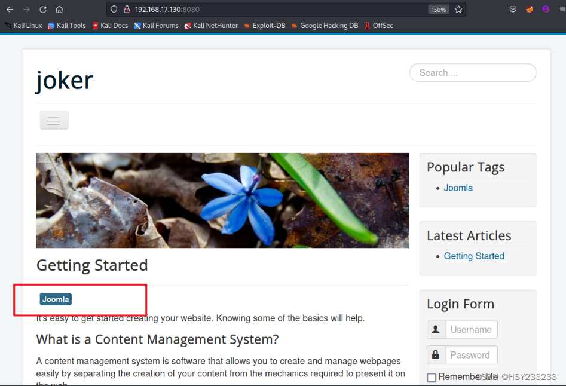Viewport: 566px width, 386px height.
Task: Open the Joomla link under Popular Tags
Action: (458, 188)
